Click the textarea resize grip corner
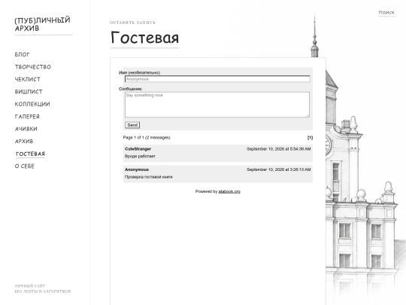Viewport: 406px width, 305px height. click(308, 115)
